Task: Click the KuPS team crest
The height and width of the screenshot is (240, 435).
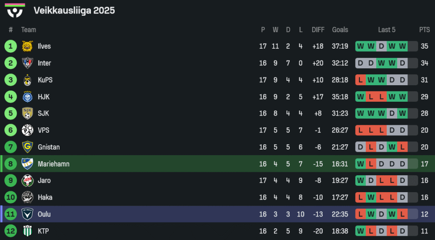Action: (27, 80)
